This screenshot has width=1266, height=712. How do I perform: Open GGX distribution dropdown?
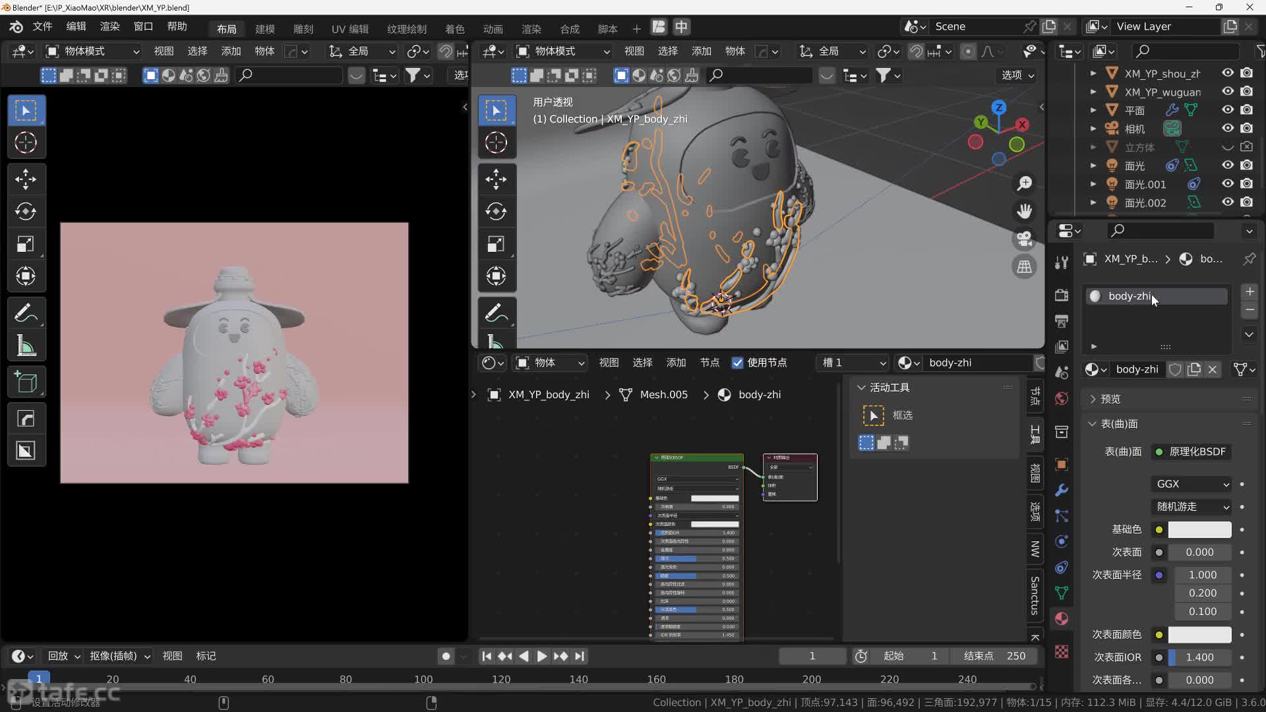1192,484
